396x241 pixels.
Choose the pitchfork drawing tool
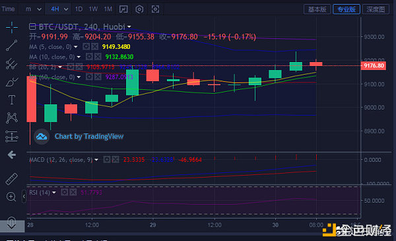12,64
